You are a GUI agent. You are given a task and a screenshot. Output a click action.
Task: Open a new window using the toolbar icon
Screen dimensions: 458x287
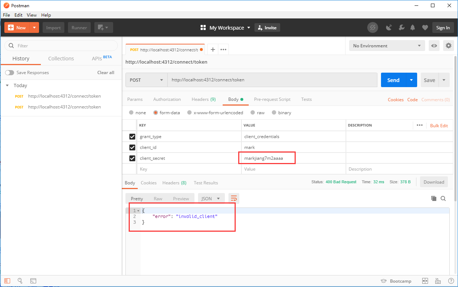(104, 27)
